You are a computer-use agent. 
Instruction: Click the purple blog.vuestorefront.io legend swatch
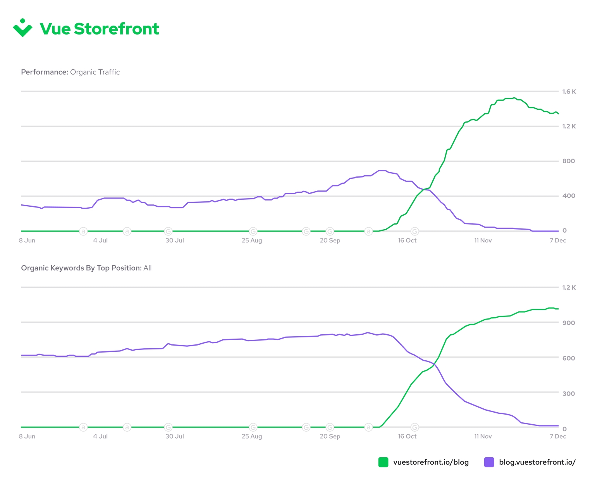pos(489,462)
